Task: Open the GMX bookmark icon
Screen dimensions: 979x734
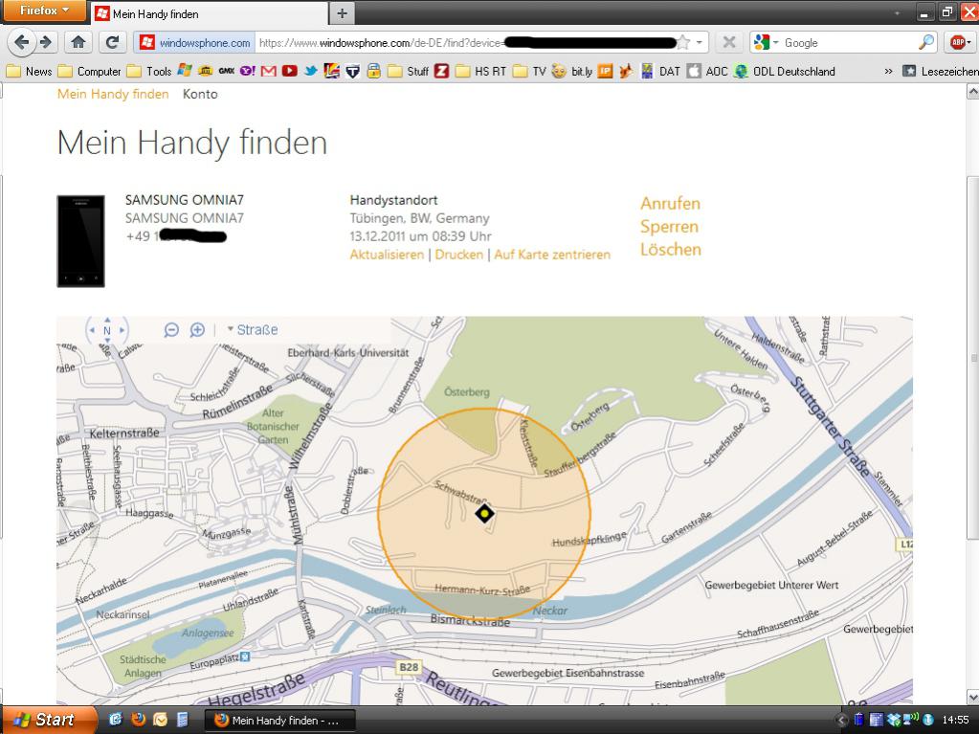Action: tap(227, 71)
